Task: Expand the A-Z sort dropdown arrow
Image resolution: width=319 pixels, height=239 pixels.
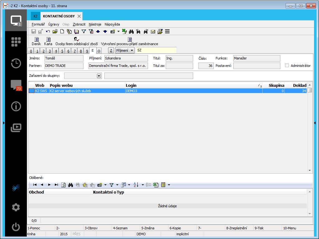Action: tap(142, 185)
